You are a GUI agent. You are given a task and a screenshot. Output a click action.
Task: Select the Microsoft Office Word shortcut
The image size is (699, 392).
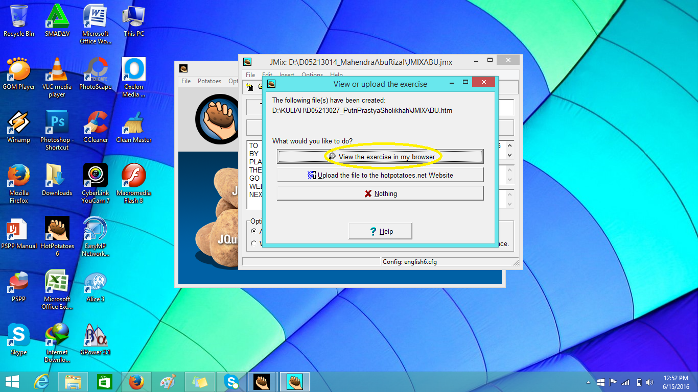coord(95,24)
